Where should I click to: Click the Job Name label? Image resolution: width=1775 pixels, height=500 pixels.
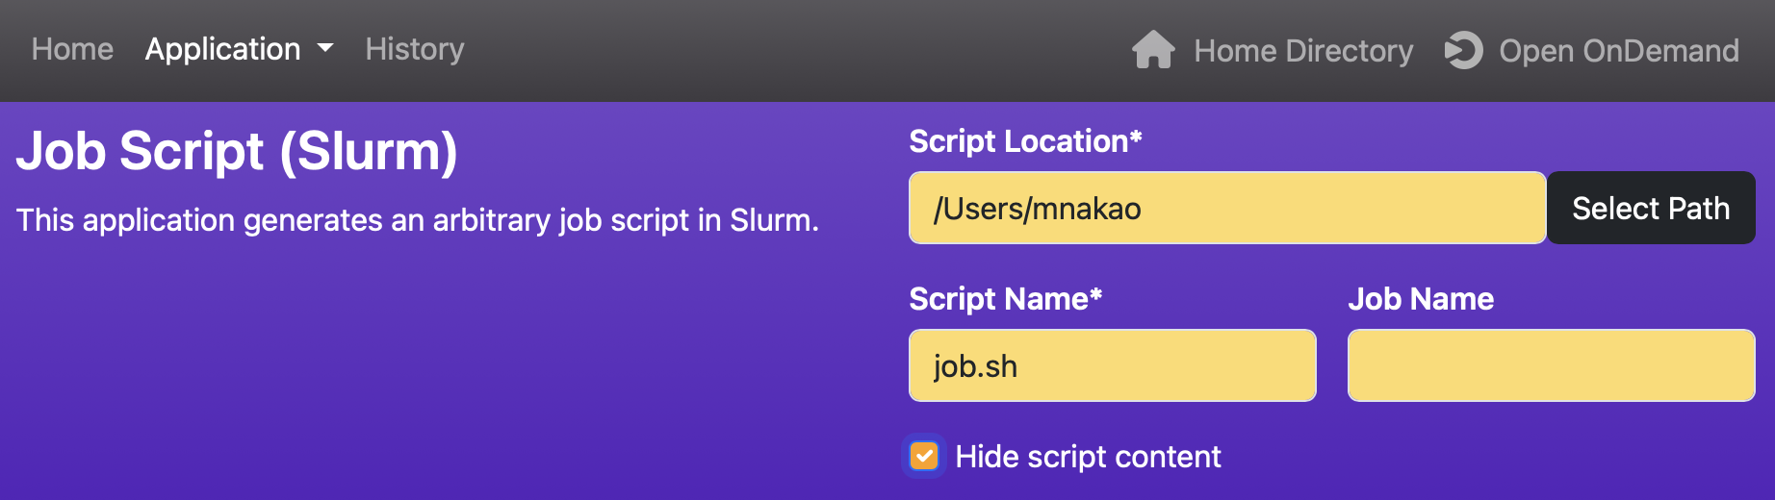1421,299
